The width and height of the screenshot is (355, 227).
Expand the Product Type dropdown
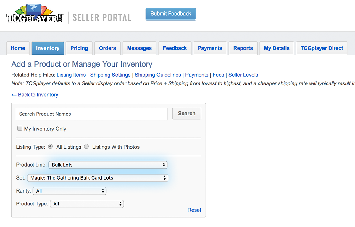87,204
